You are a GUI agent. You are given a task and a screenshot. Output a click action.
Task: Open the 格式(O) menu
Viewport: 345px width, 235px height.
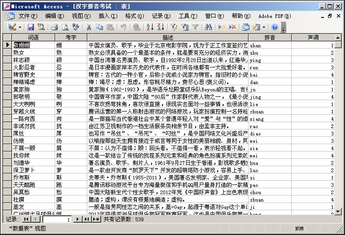[135, 16]
